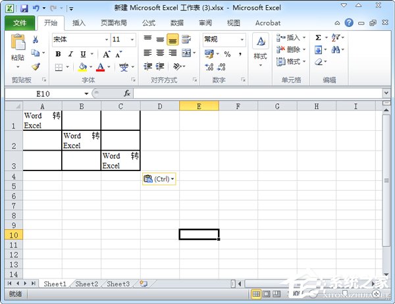The height and width of the screenshot is (304, 395).
Task: Open the Insert Function fx button
Action: pyautogui.click(x=126, y=93)
